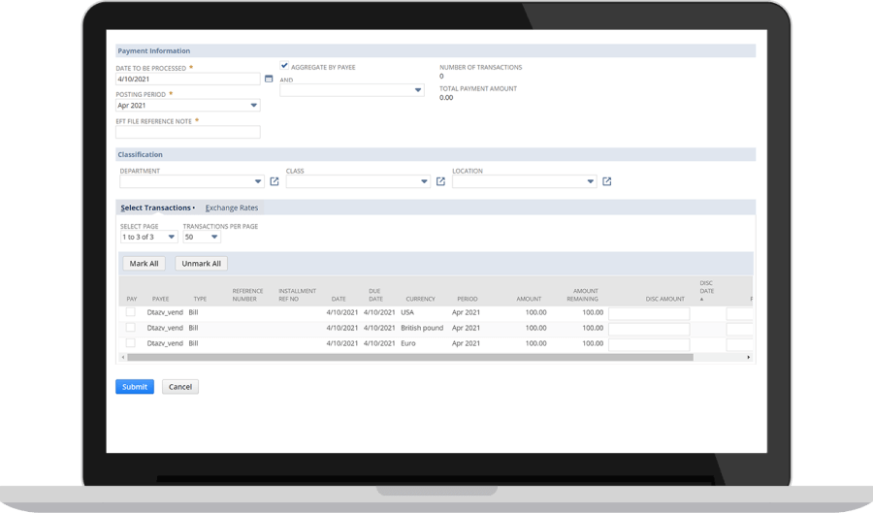This screenshot has width=873, height=513.
Task: Submit the payment form
Action: click(135, 387)
